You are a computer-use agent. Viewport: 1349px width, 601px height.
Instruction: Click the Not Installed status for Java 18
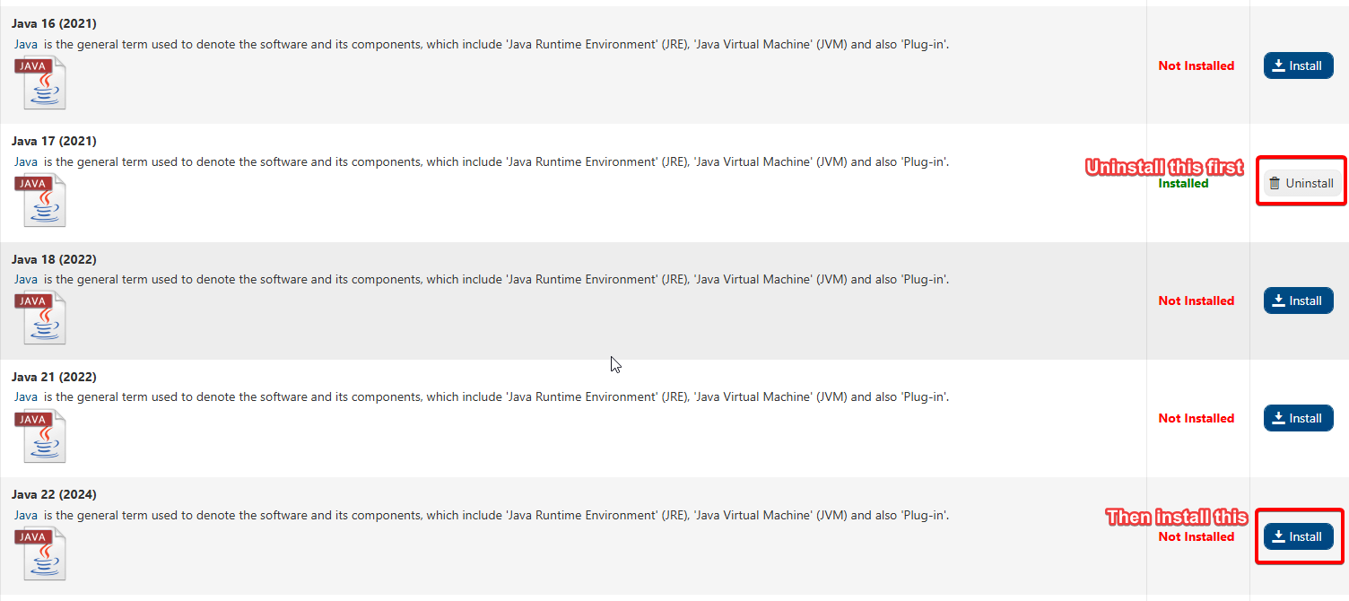pyautogui.click(x=1196, y=300)
